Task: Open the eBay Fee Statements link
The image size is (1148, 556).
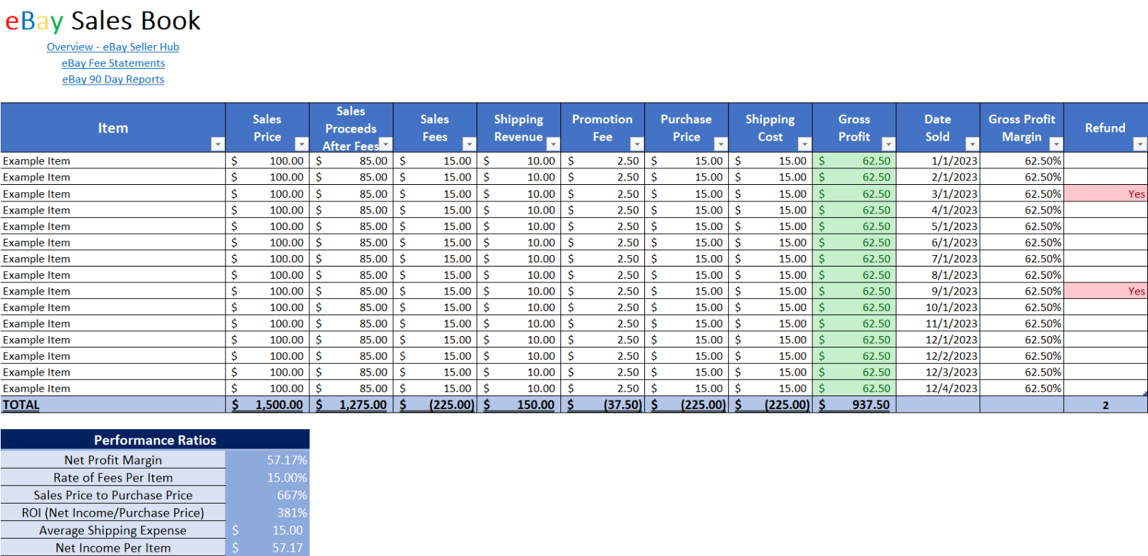Action: pyautogui.click(x=113, y=63)
